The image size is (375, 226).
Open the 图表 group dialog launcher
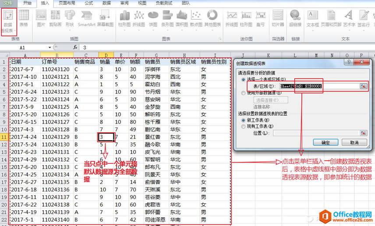pyautogui.click(x=220, y=39)
